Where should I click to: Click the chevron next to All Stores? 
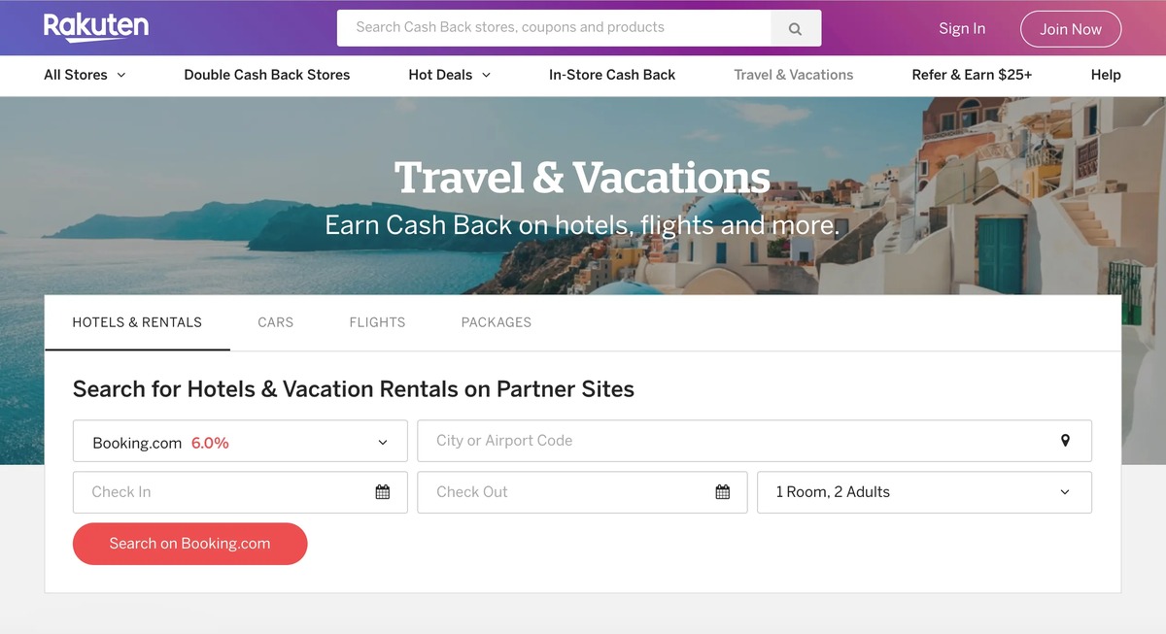tap(120, 75)
